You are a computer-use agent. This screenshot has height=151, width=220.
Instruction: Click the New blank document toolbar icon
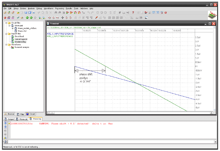point(22,13)
